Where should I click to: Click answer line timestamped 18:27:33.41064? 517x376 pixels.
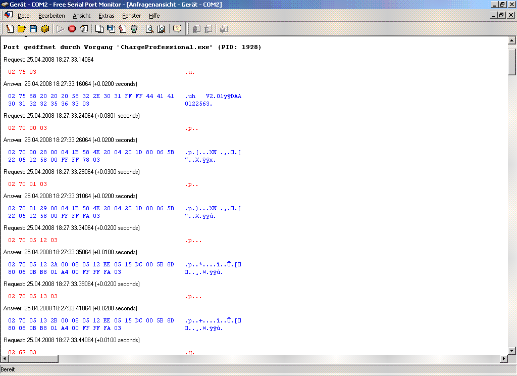[70, 308]
